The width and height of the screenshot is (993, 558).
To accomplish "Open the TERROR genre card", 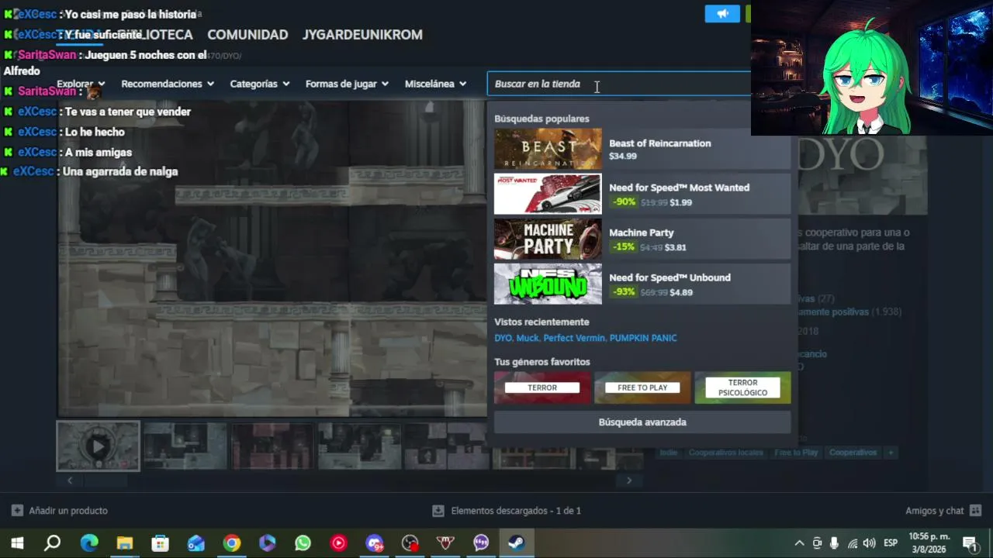I will 542,387.
